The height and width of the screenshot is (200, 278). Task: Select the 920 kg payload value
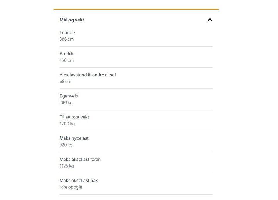coord(66,145)
